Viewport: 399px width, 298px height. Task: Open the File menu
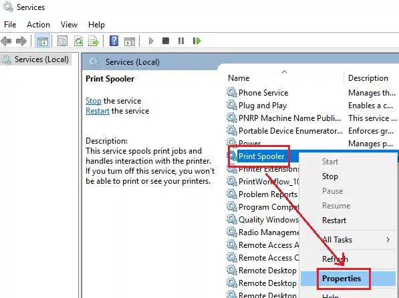[x=10, y=25]
